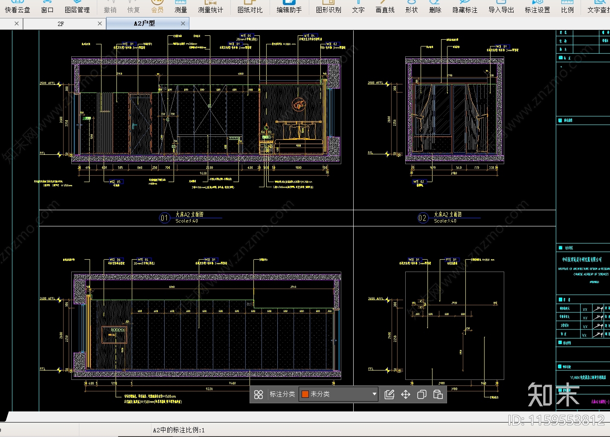Open the four-square grid icon beside 标注分类
Image resolution: width=610 pixels, height=437 pixels.
(x=259, y=394)
